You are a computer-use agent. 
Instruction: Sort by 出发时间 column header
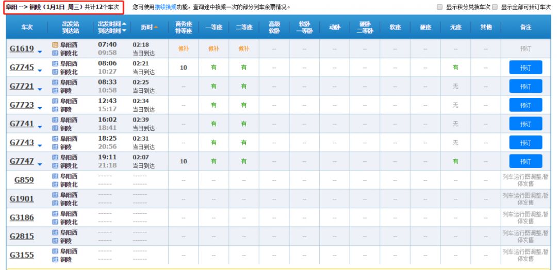[x=112, y=23]
